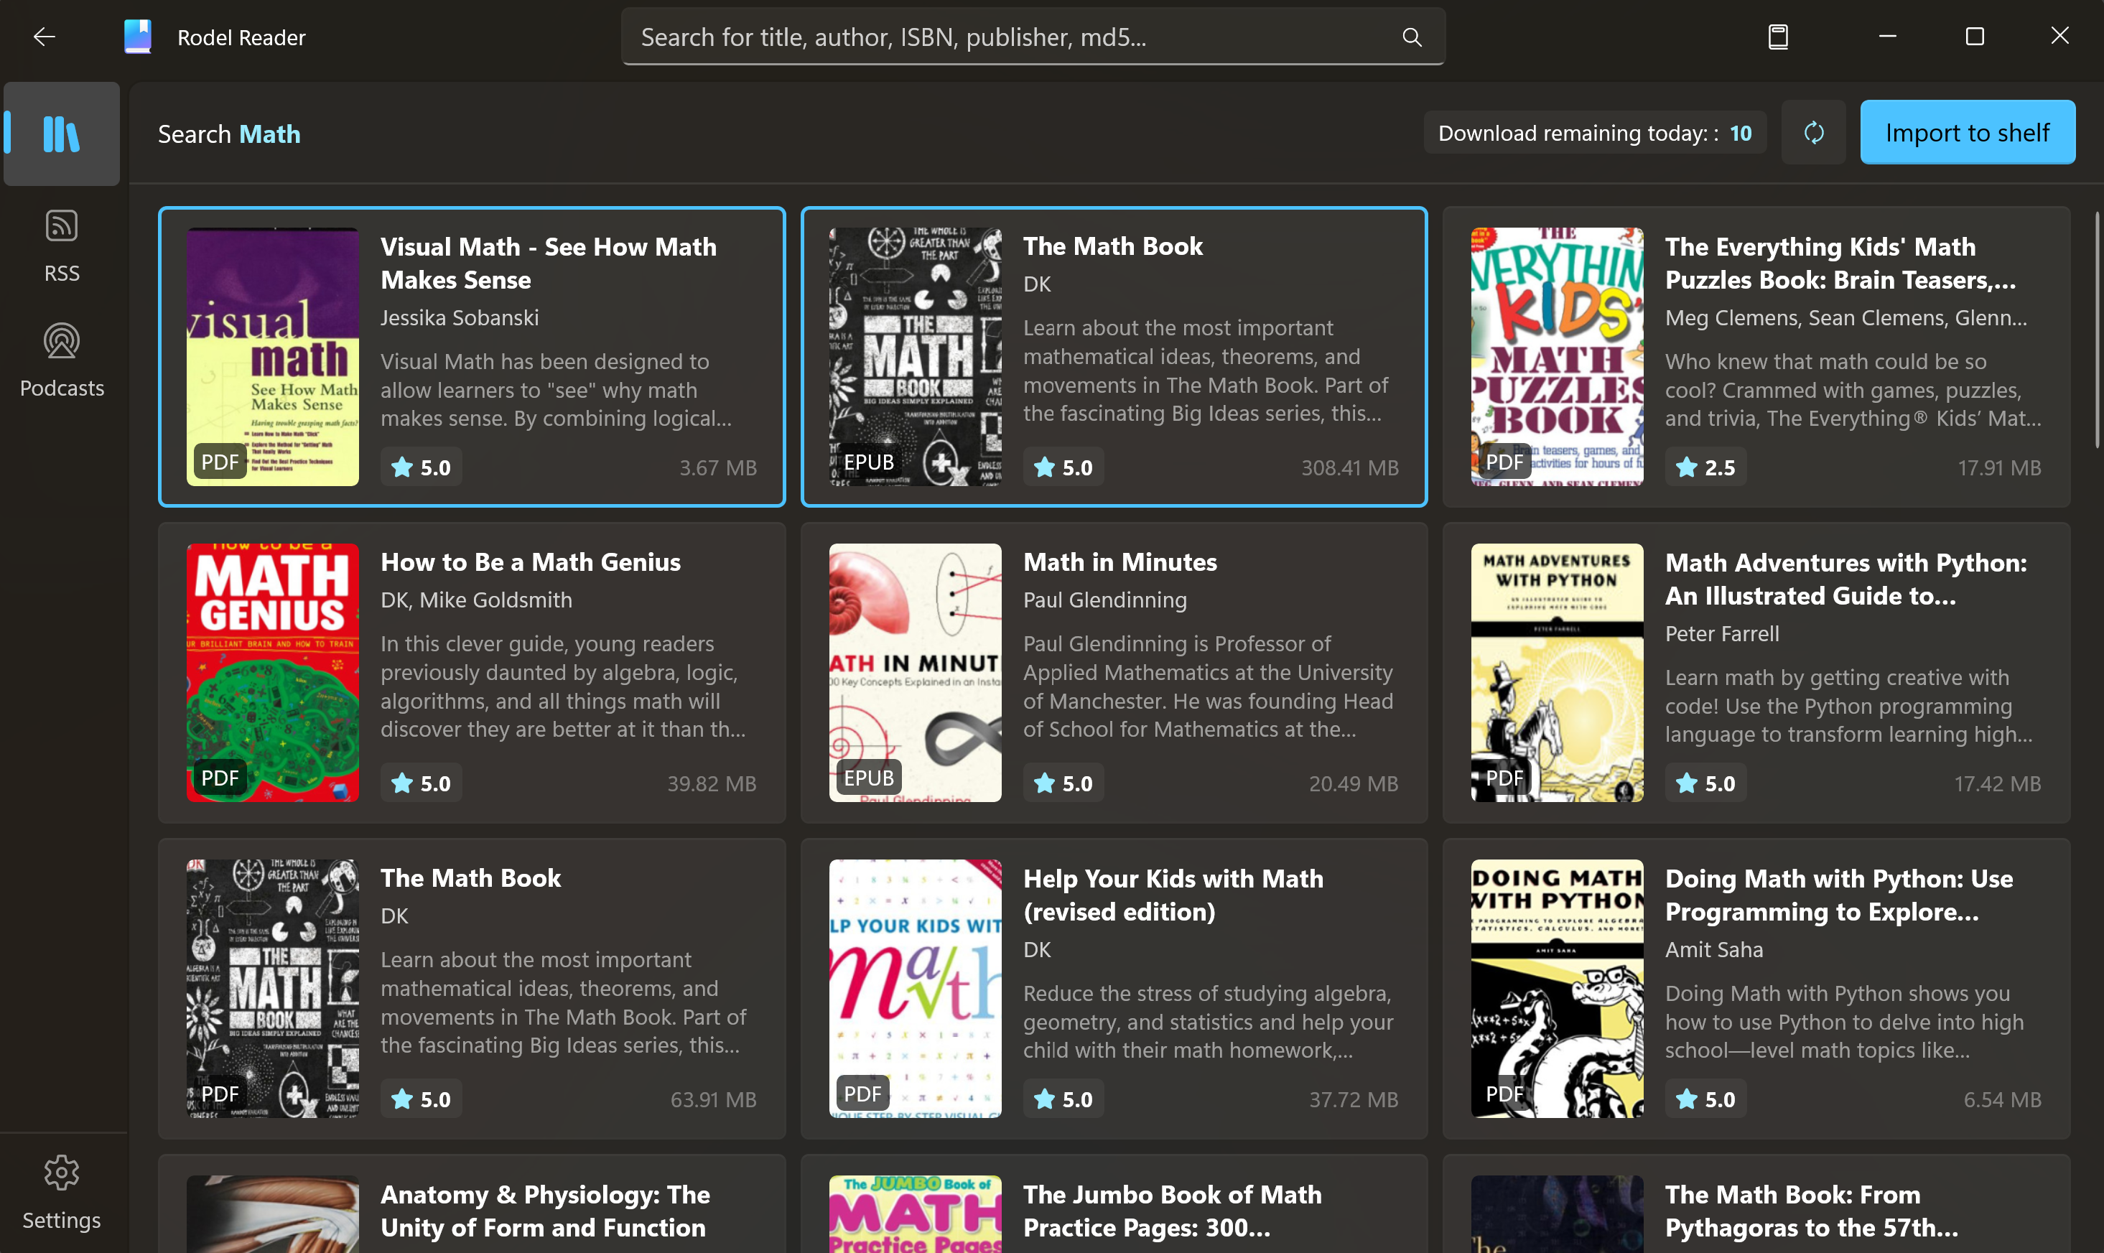The width and height of the screenshot is (2104, 1253).
Task: Open Everything Kids' Math Puzzles Book cover
Action: 1557,356
